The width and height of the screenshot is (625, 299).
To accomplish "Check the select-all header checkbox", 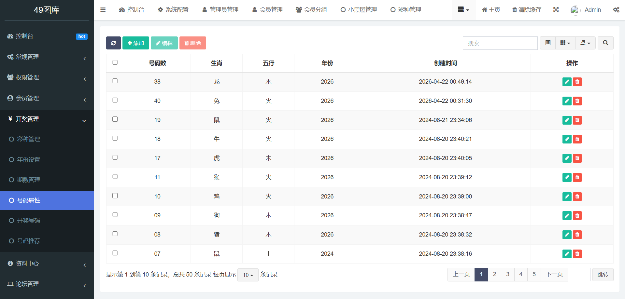I will (115, 62).
